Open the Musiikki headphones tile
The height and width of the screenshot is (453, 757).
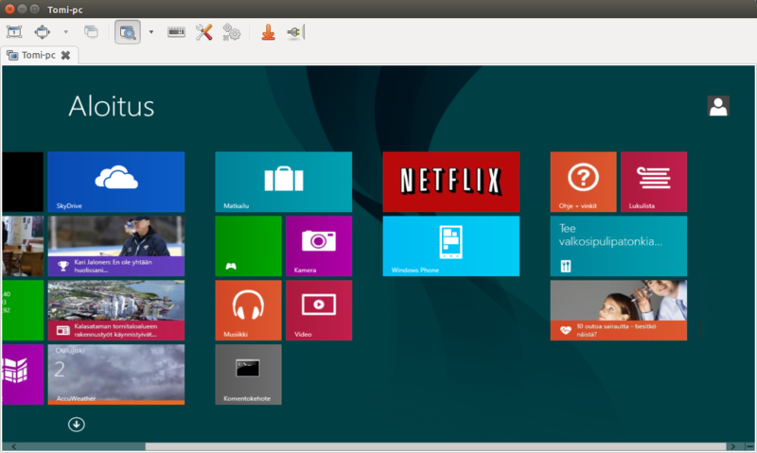point(248,309)
